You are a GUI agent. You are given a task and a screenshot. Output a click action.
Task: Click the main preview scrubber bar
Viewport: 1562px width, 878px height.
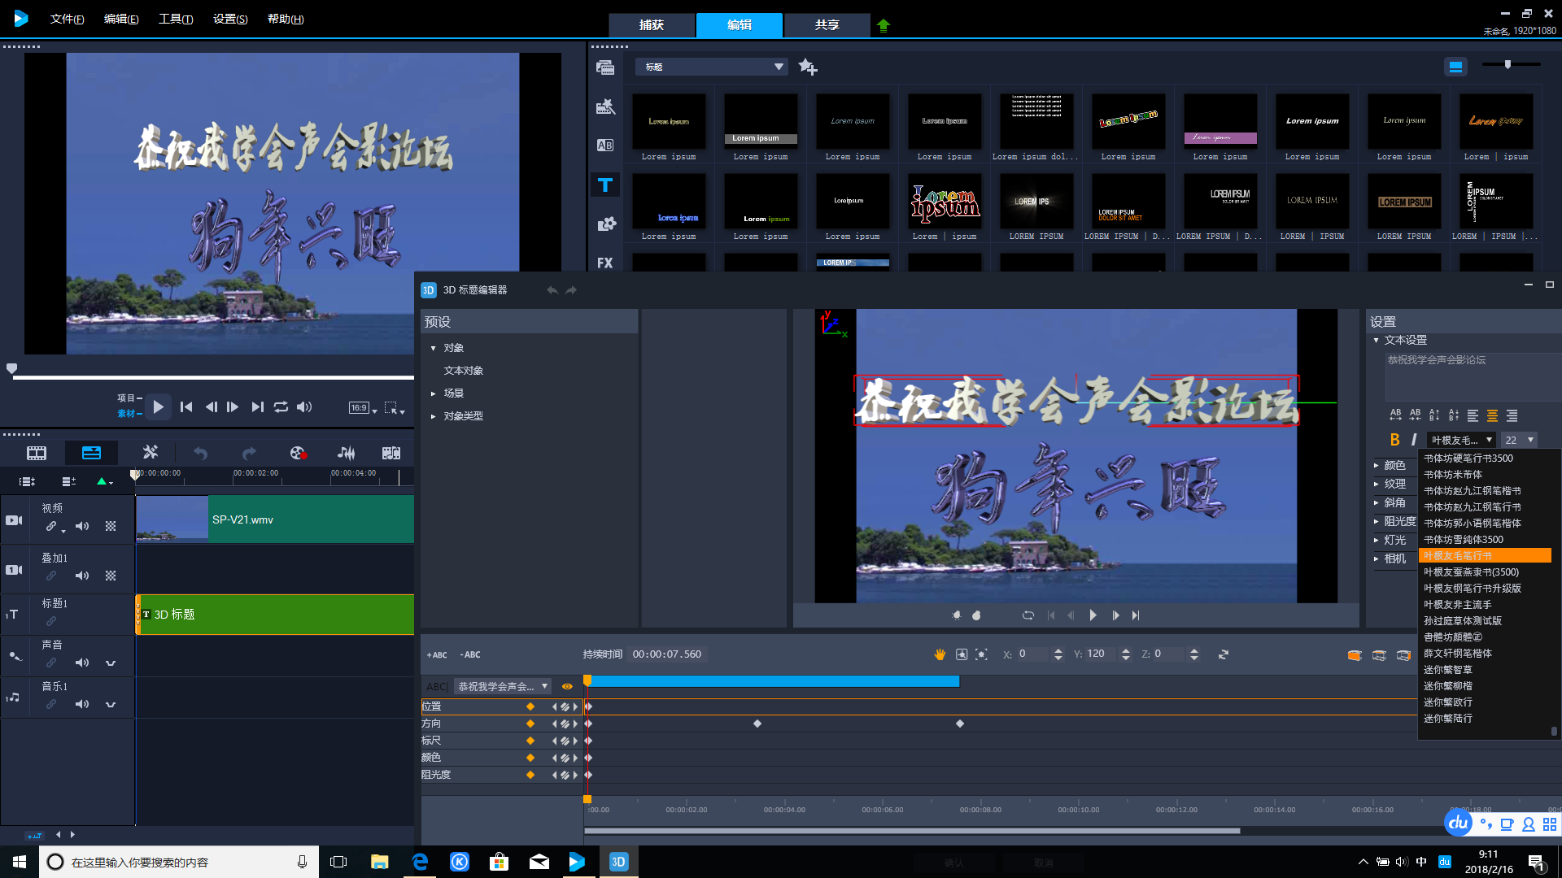pos(213,377)
